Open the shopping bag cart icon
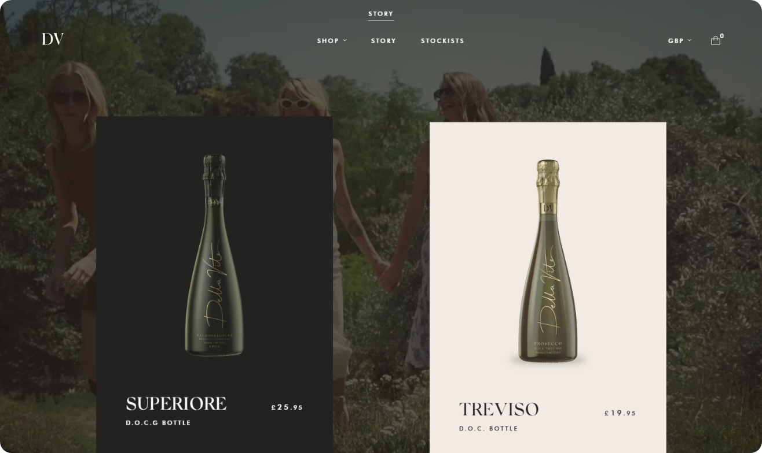The width and height of the screenshot is (762, 453). pyautogui.click(x=716, y=40)
